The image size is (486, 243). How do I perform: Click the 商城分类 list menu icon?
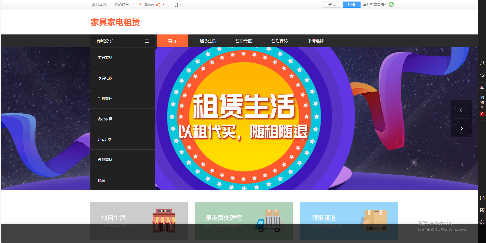(147, 41)
